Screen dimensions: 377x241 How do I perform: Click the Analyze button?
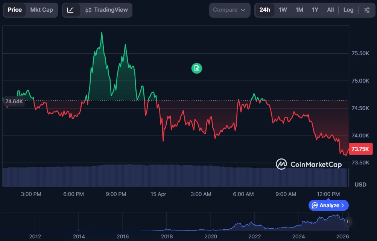[328, 205]
